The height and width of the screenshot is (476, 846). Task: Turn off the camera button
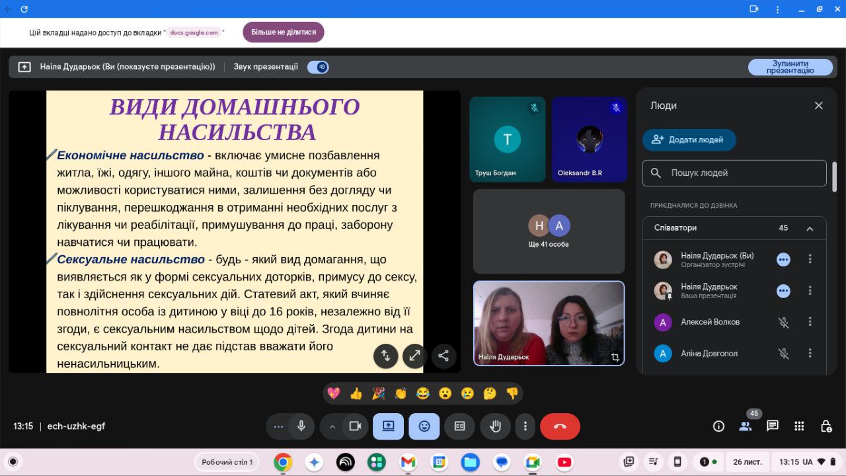[355, 426]
